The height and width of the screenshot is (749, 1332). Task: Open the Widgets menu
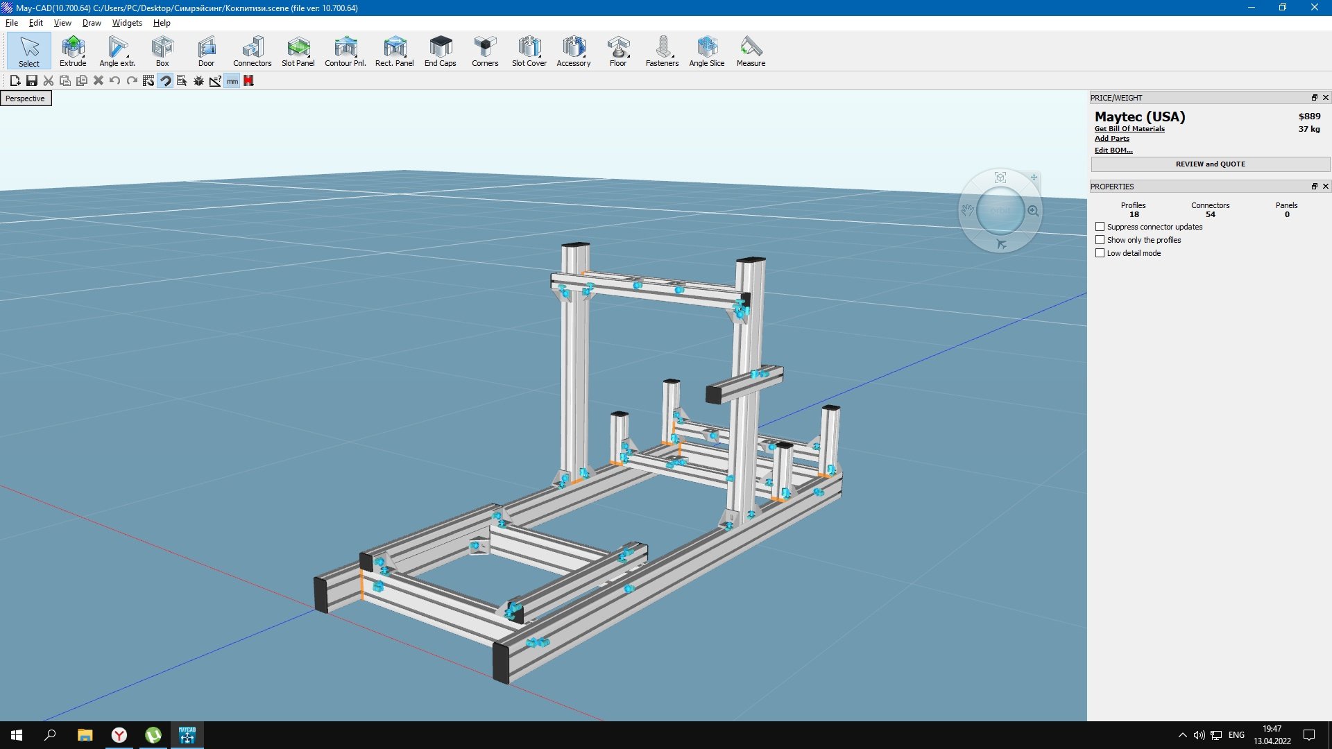(127, 23)
